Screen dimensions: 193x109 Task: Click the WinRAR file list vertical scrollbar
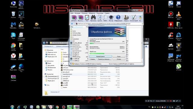click(x=142, y=44)
